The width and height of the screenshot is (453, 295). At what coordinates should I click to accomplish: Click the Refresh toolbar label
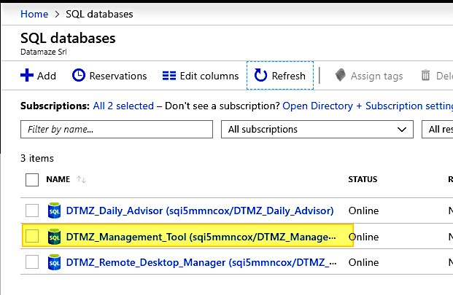(289, 76)
